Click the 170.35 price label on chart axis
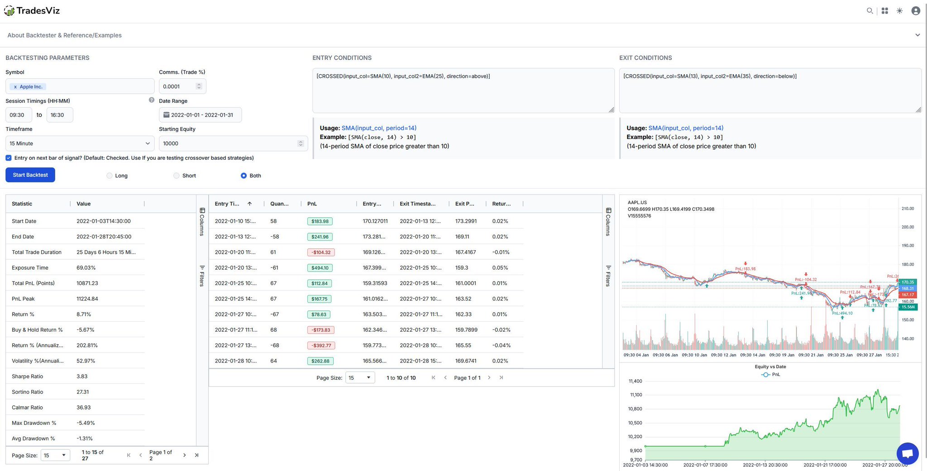This screenshot has width=927, height=471. pyautogui.click(x=908, y=282)
